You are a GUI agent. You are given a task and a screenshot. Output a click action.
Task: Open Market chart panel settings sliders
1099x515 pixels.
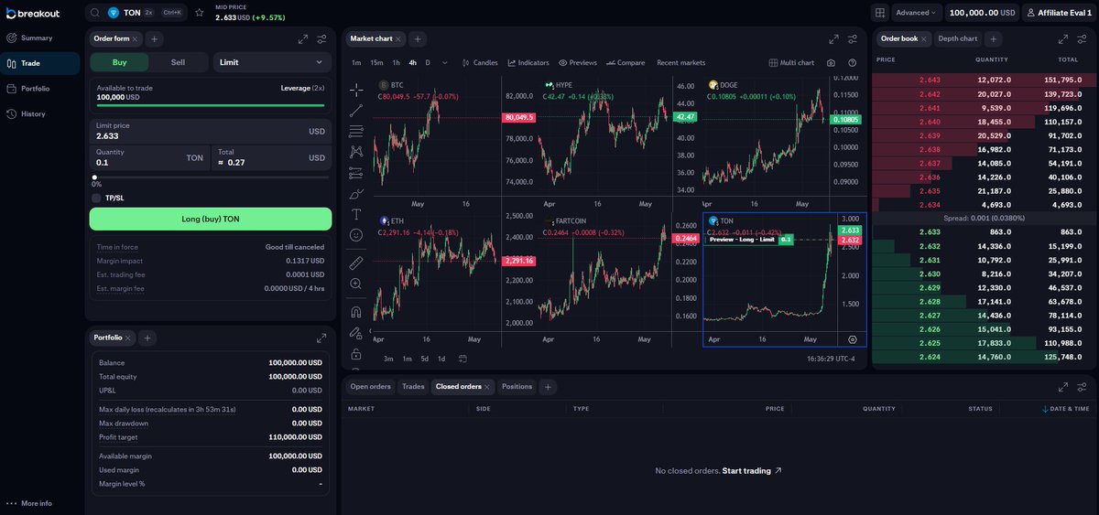(x=853, y=39)
